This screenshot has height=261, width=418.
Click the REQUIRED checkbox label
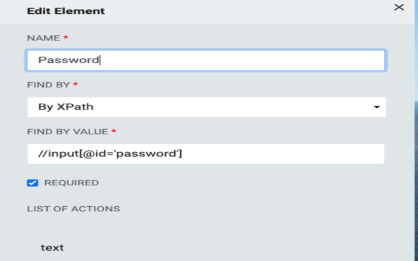point(71,183)
